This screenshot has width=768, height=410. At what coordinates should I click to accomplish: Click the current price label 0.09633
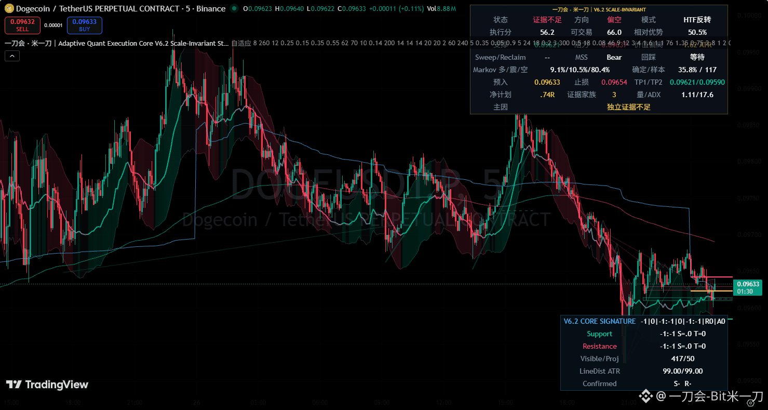coord(747,287)
